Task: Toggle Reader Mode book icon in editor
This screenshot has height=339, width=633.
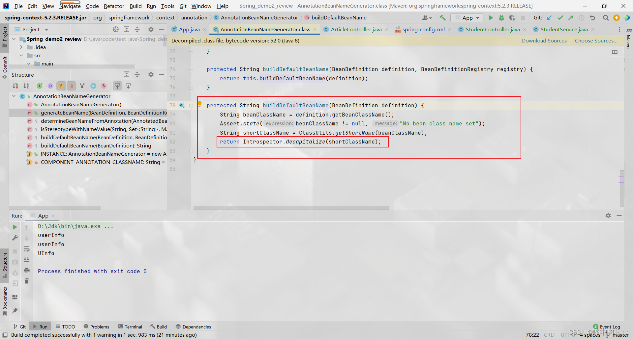Action: [615, 52]
